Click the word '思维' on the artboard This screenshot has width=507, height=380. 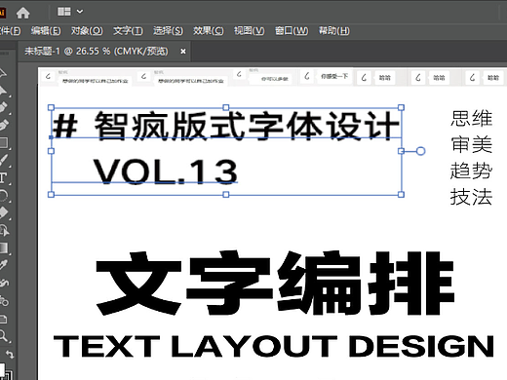[471, 118]
